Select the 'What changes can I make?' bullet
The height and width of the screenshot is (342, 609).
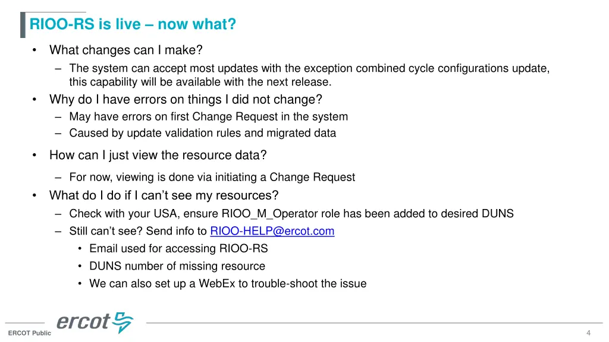pos(126,50)
